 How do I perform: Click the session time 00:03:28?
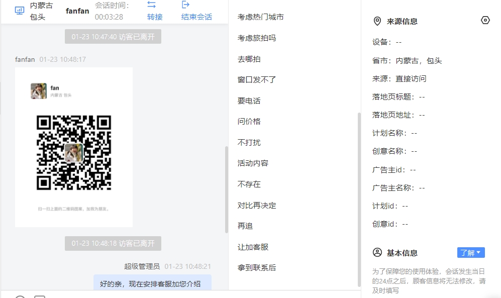tap(109, 17)
